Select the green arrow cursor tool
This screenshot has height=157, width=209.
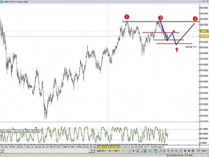pyautogui.click(x=150, y=151)
